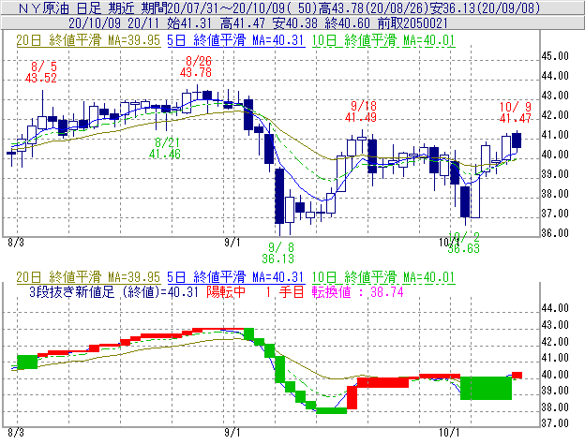Click the green 10/2 36.63 low annotation
585x444 pixels.
(464, 243)
